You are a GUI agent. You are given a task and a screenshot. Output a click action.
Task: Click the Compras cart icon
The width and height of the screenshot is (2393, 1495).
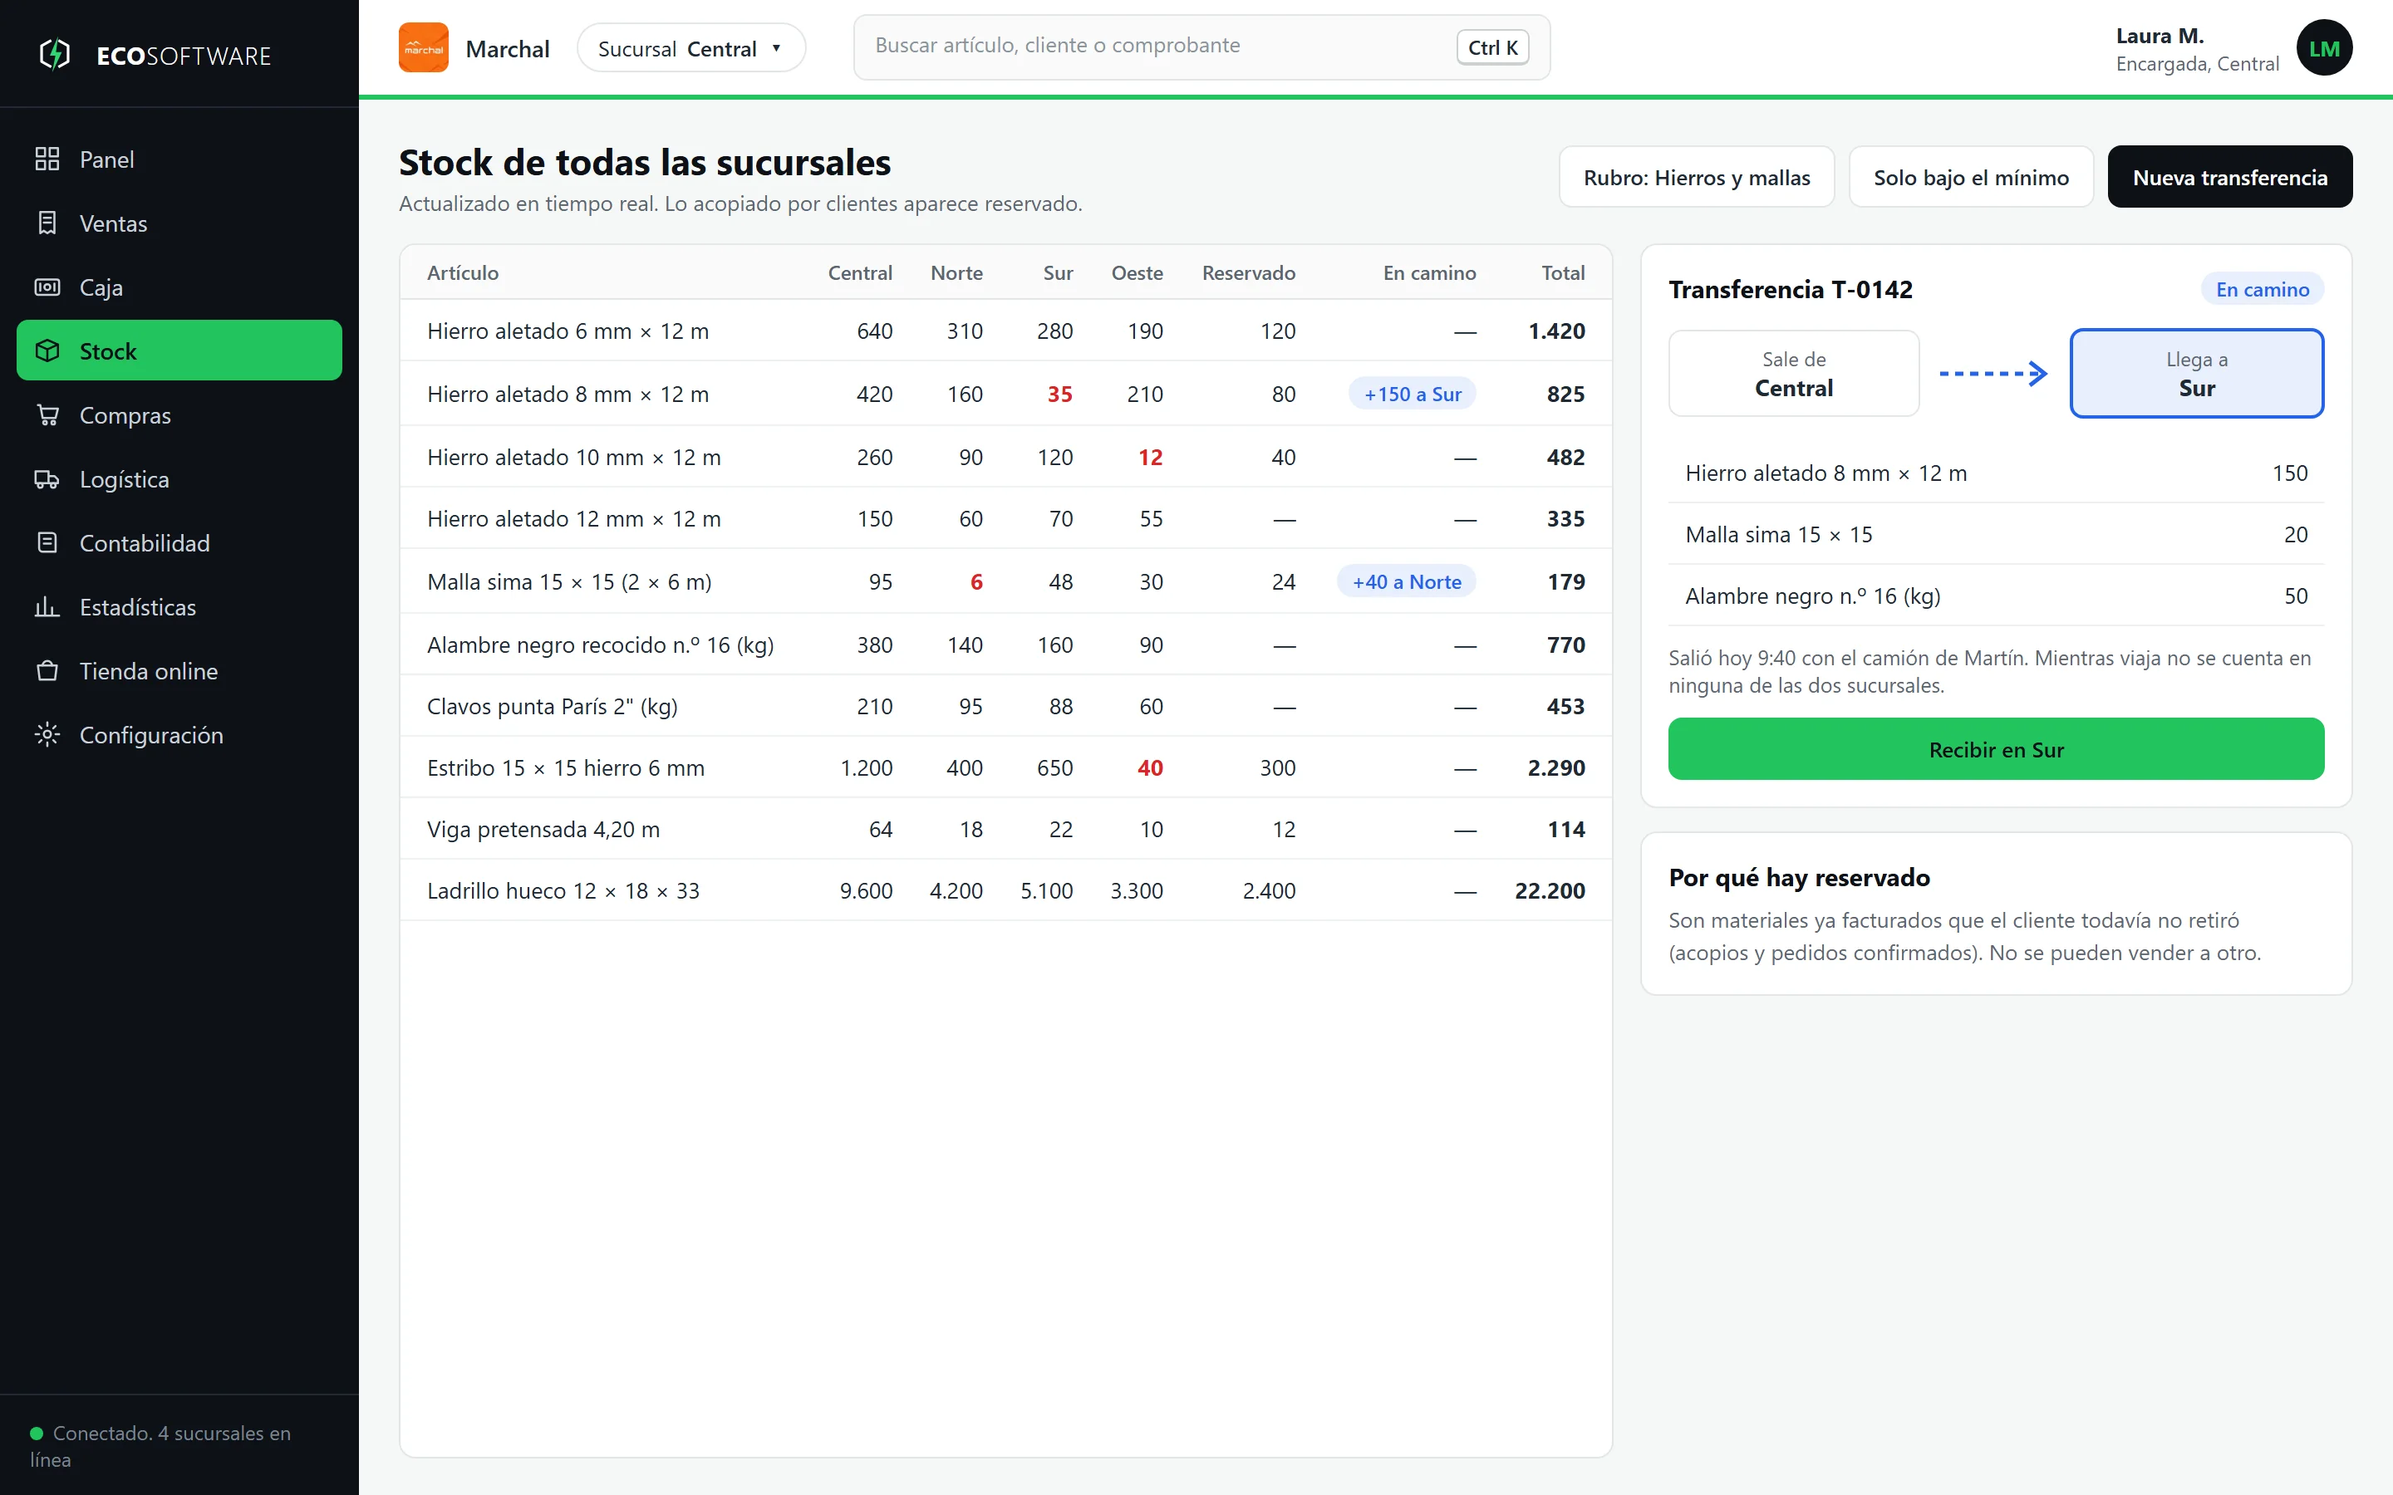click(47, 415)
